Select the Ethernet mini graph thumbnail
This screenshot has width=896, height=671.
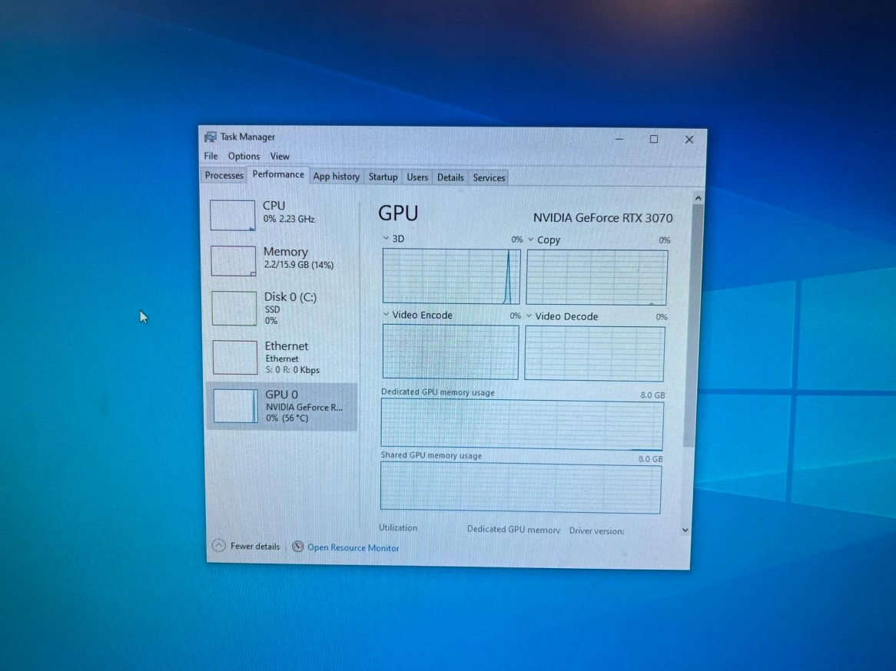(235, 358)
